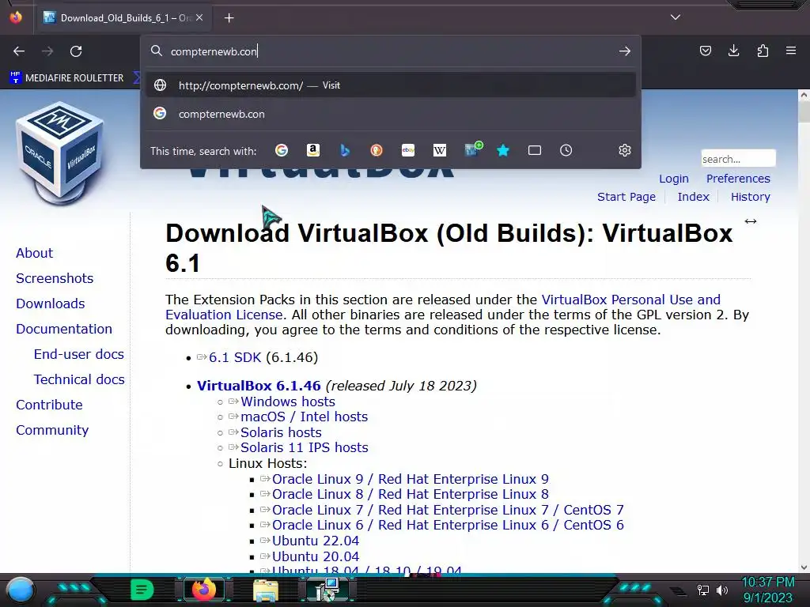Click the page vertical scrollbar thumb
This screenshot has width=810, height=607.
[804, 112]
